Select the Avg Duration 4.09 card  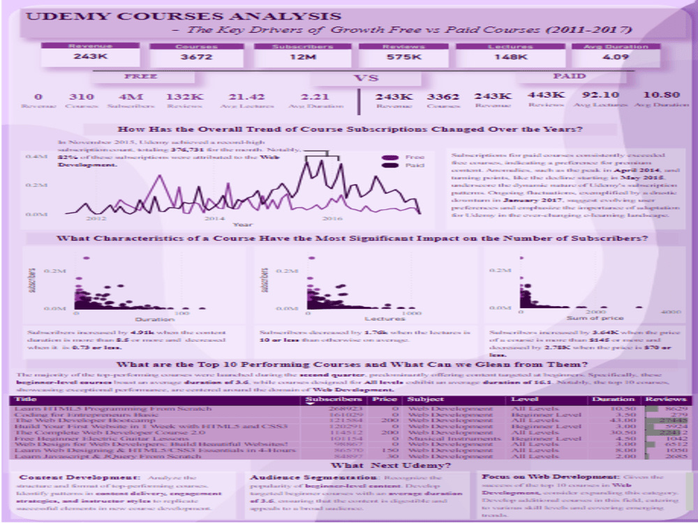pyautogui.click(x=616, y=54)
